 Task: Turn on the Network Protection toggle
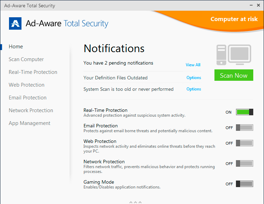tap(245, 163)
